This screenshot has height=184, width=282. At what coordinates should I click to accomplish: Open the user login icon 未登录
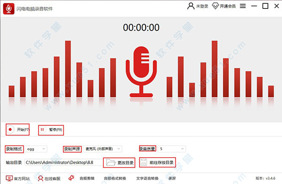(x=191, y=6)
